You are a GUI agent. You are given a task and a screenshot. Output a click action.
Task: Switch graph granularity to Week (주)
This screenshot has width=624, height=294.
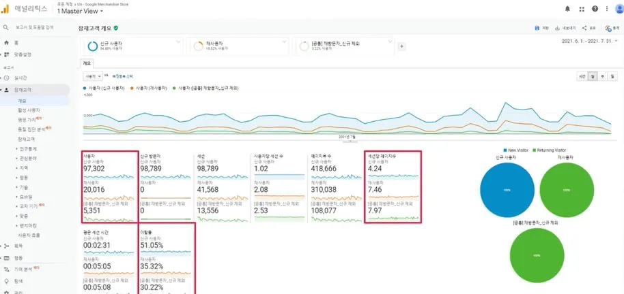pos(601,76)
